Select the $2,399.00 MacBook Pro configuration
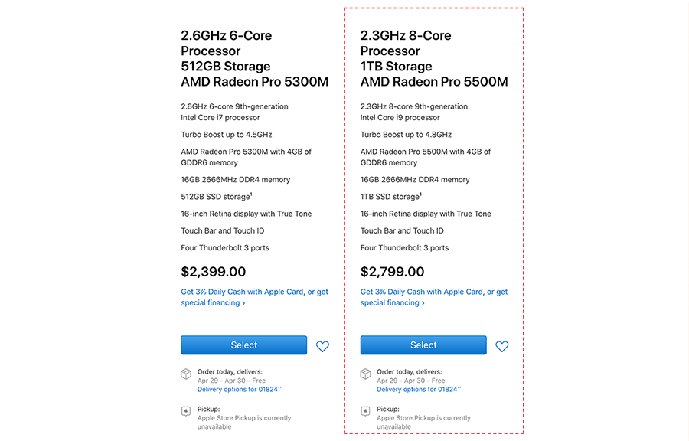 pyautogui.click(x=244, y=345)
